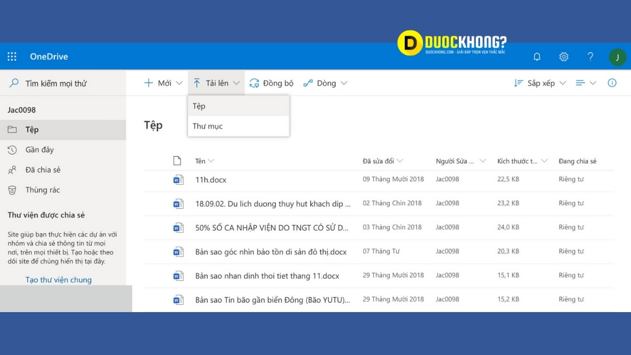Open file 11h.docx
631x355 pixels.
tap(211, 180)
